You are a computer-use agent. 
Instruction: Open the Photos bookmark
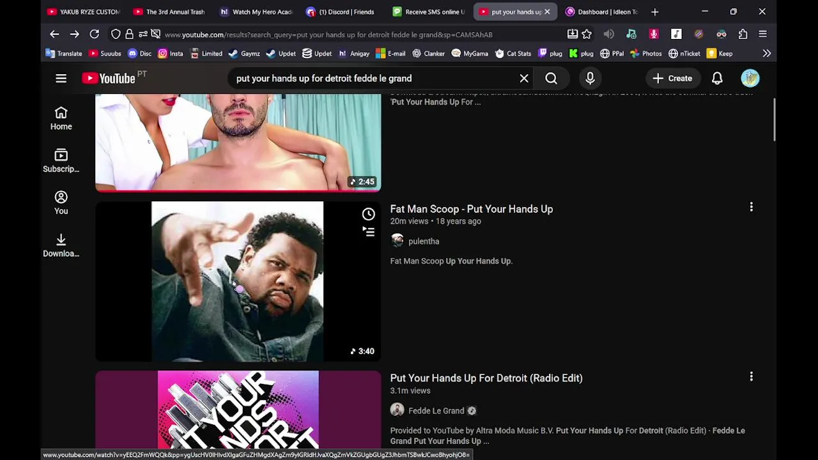click(x=645, y=54)
